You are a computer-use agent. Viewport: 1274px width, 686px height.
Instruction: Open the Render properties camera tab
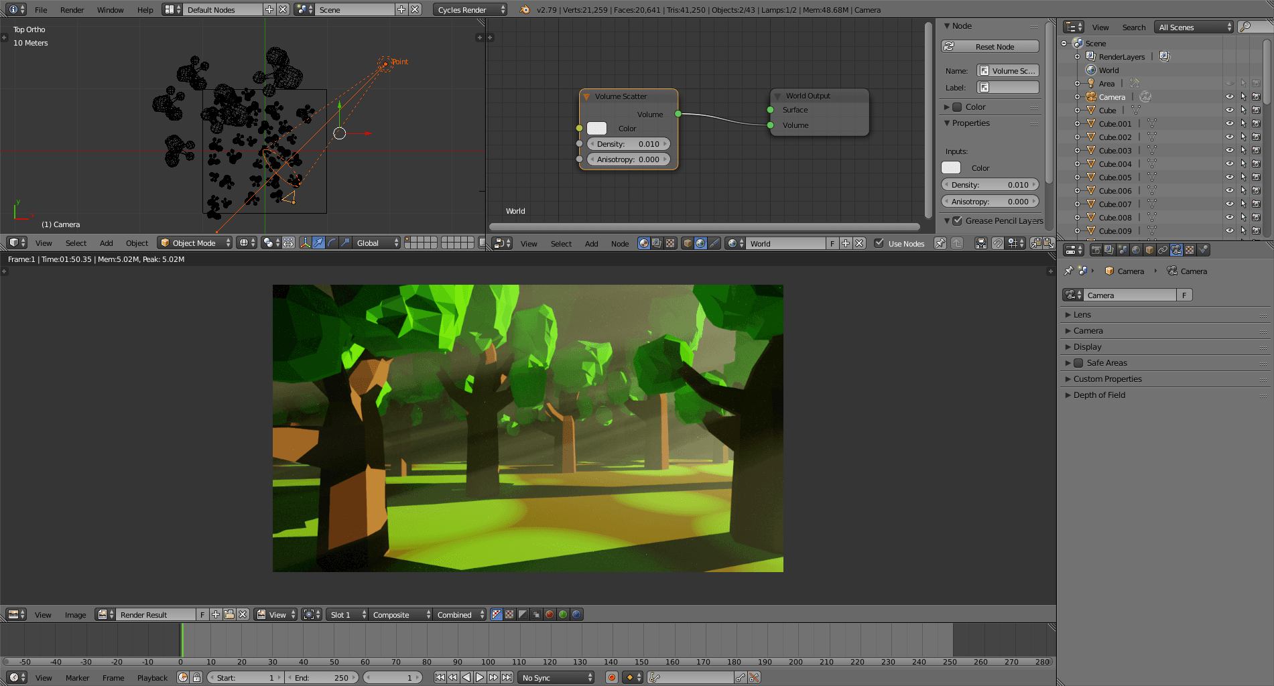1096,250
